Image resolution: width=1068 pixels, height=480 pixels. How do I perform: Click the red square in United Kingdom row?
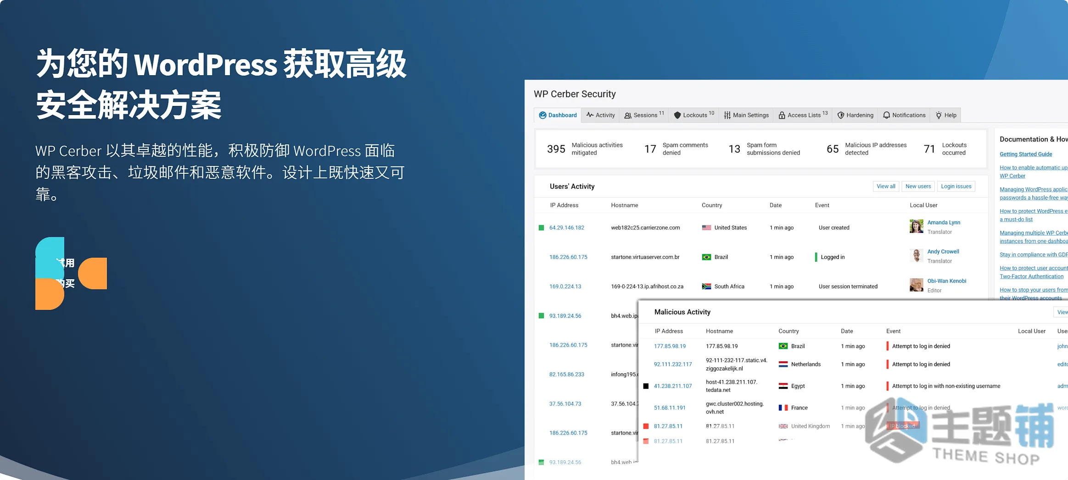tap(646, 426)
